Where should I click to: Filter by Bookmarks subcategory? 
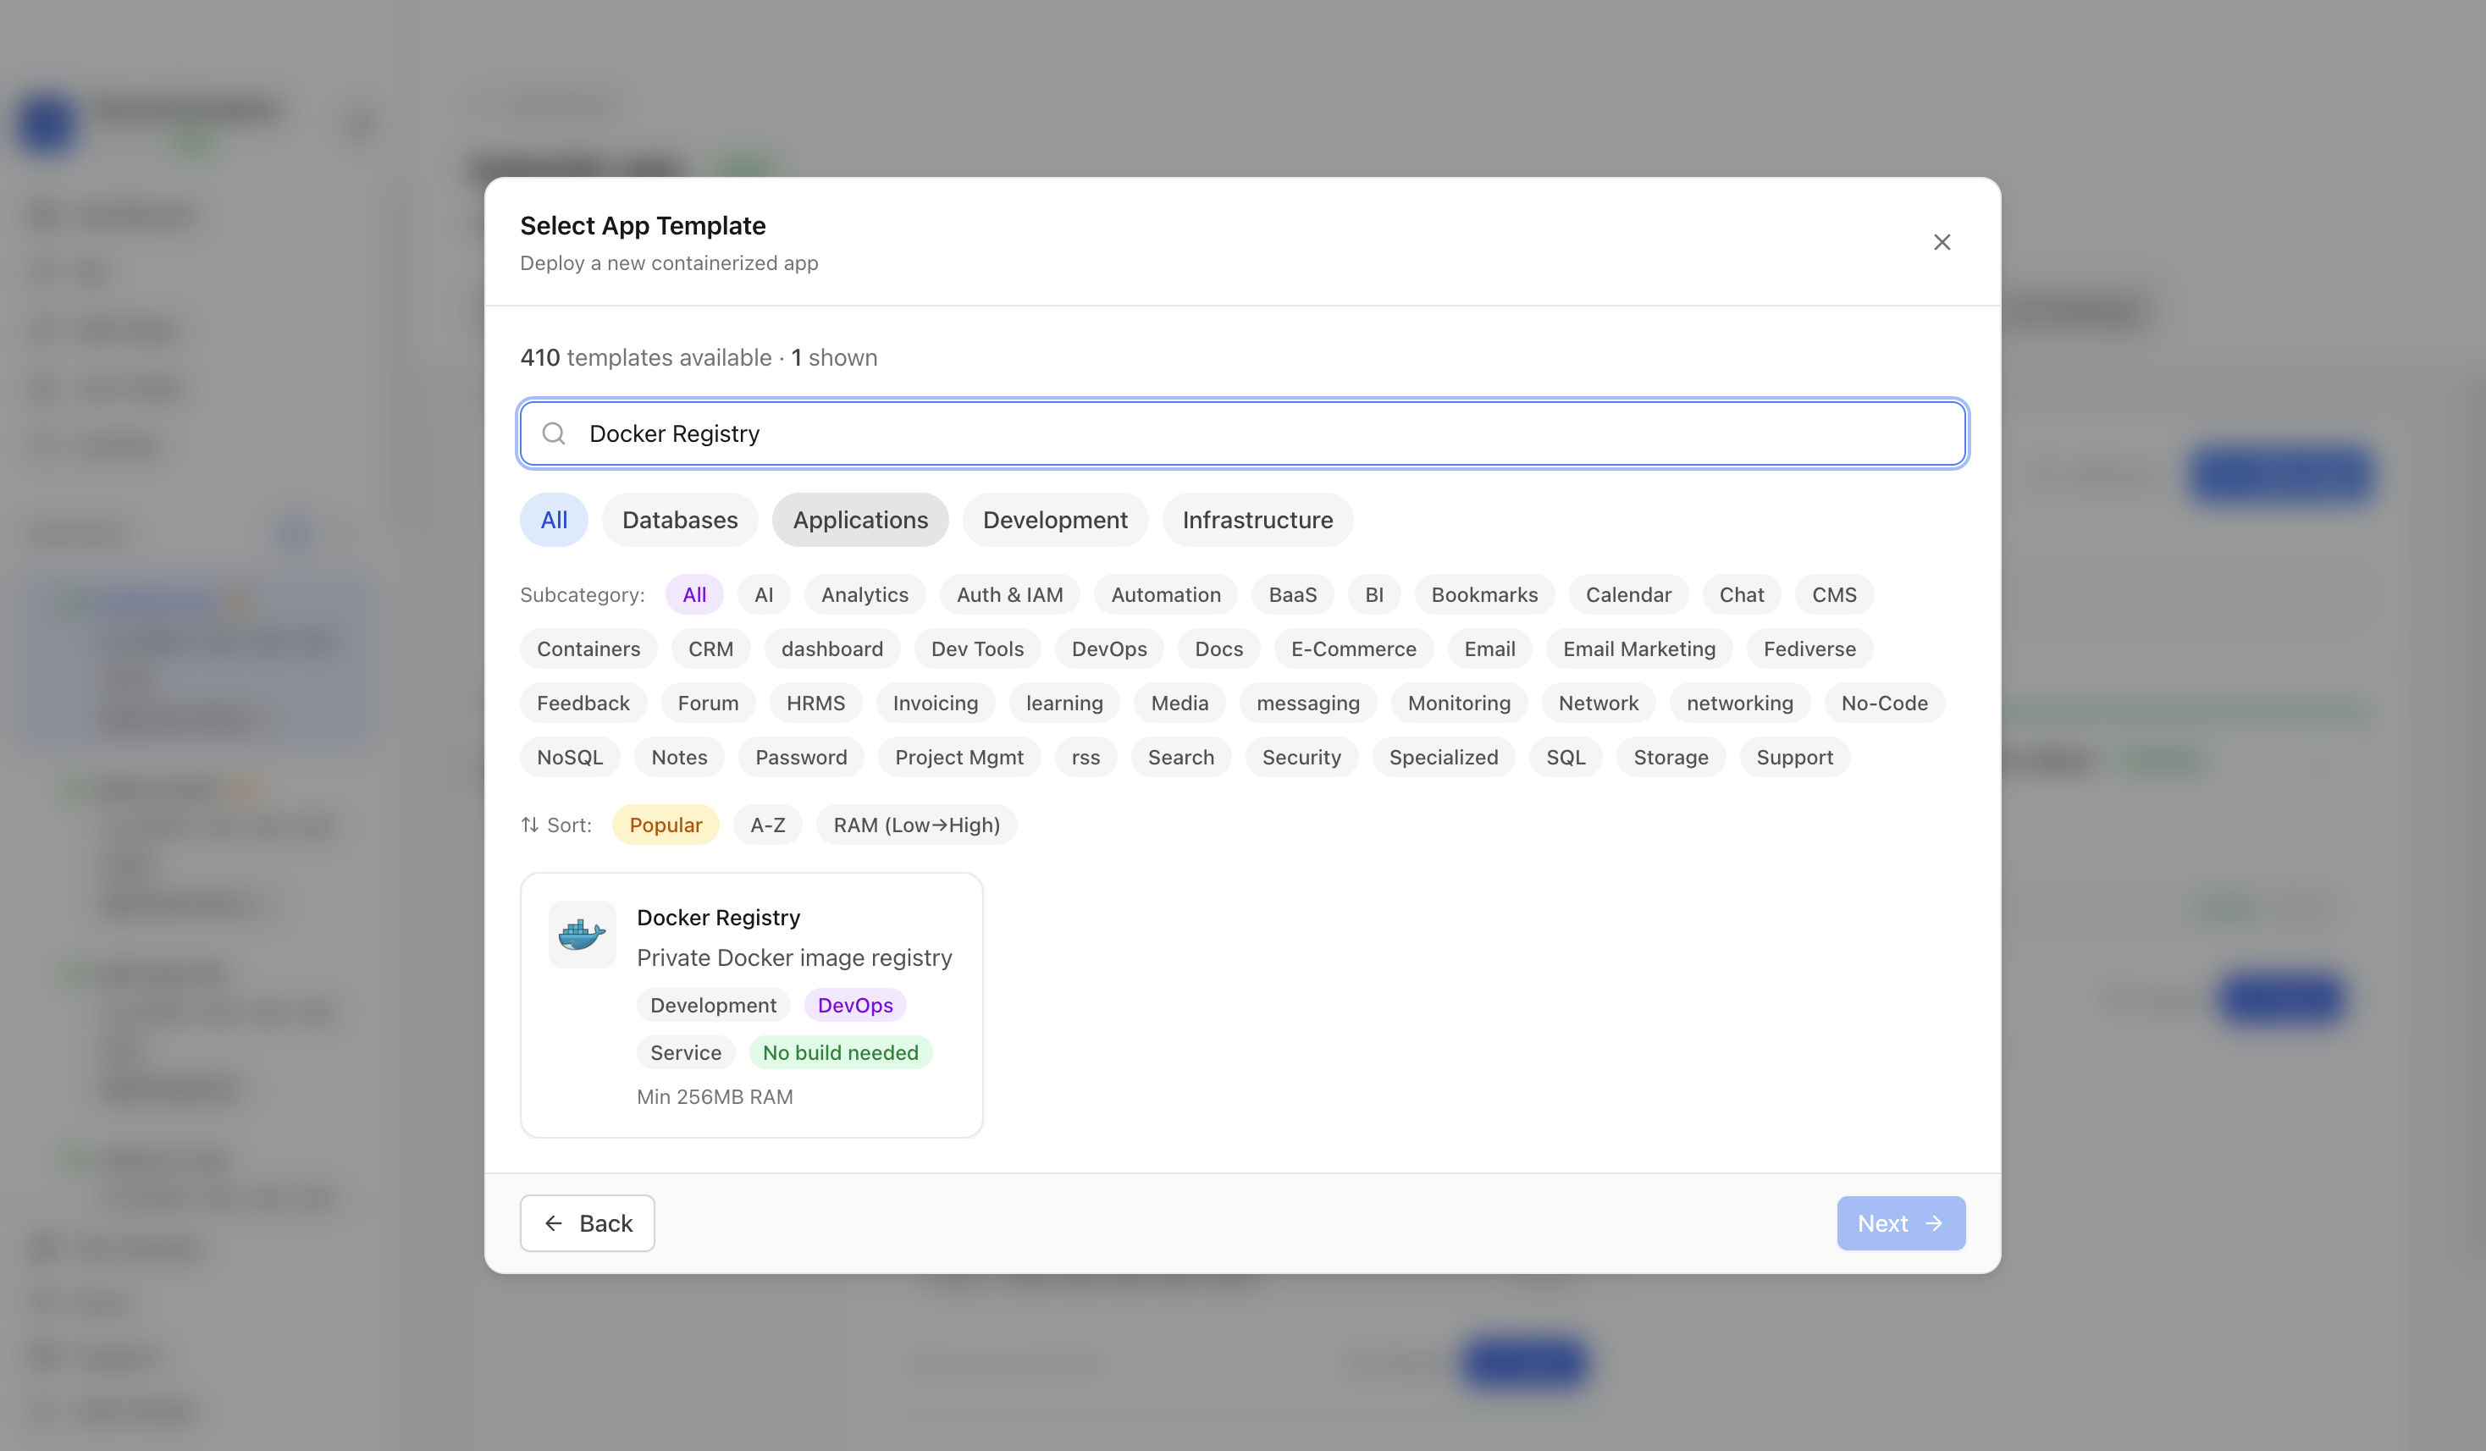coord(1484,595)
